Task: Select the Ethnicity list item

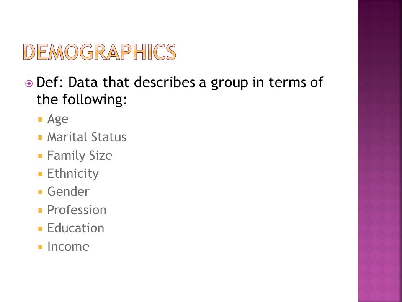Action: click(x=73, y=174)
